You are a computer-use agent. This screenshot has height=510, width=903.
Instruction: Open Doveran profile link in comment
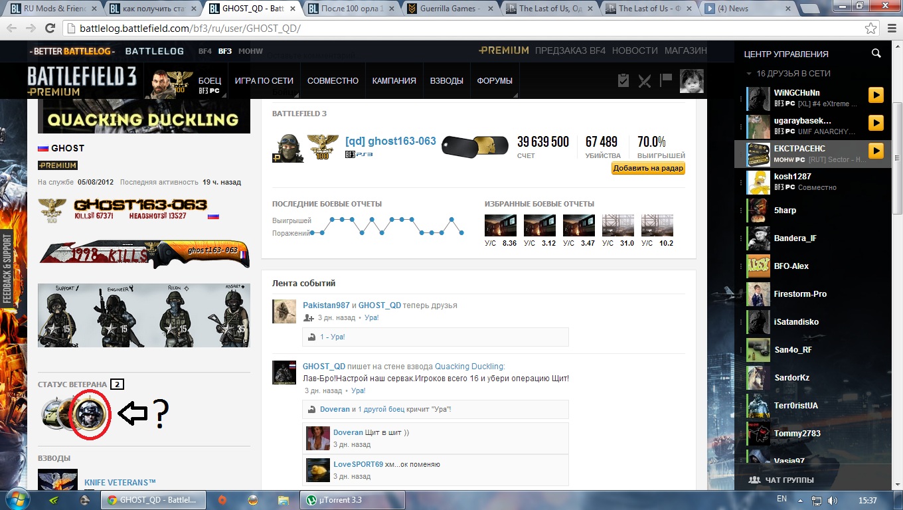tap(349, 432)
